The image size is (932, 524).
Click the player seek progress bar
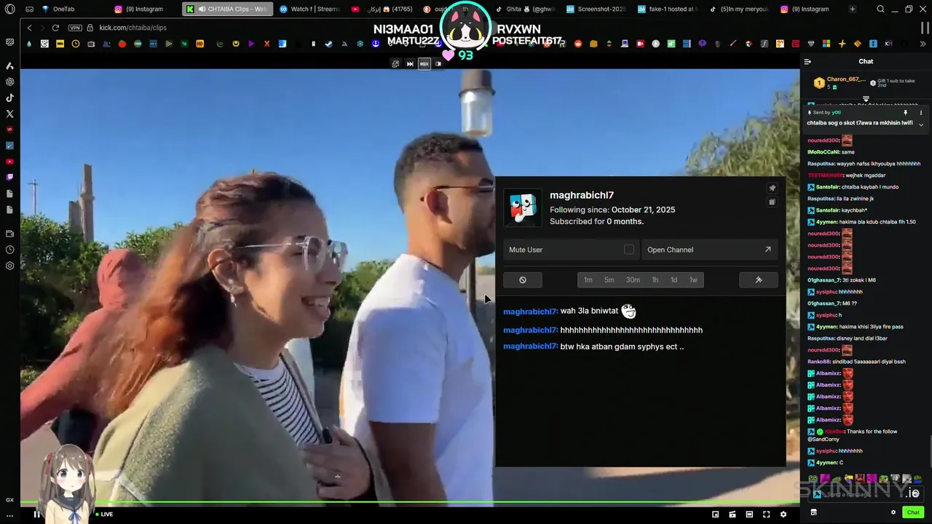tap(410, 503)
